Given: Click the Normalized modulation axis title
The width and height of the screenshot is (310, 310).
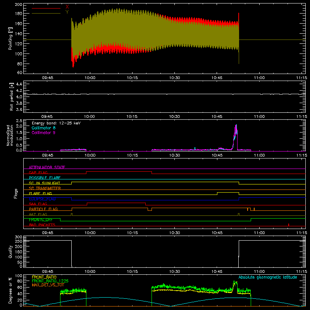Looking at the screenshot, I should click(10, 135).
